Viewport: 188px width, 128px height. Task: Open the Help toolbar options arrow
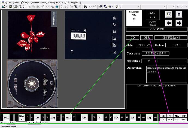pyautogui.click(x=120, y=7)
